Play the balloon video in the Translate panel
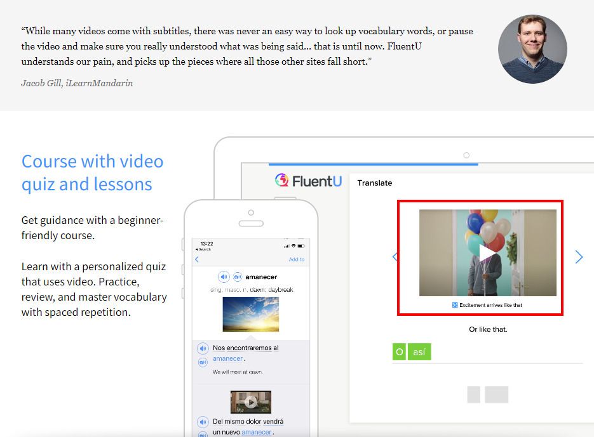594x437 pixels. [x=487, y=252]
